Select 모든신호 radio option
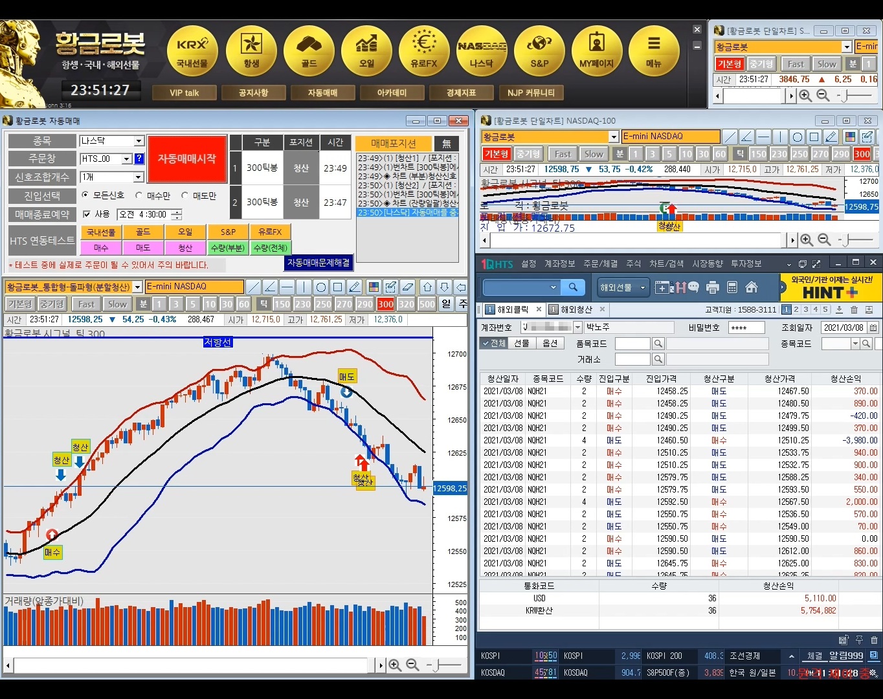Screen dimensions: 883x699 [x=85, y=195]
